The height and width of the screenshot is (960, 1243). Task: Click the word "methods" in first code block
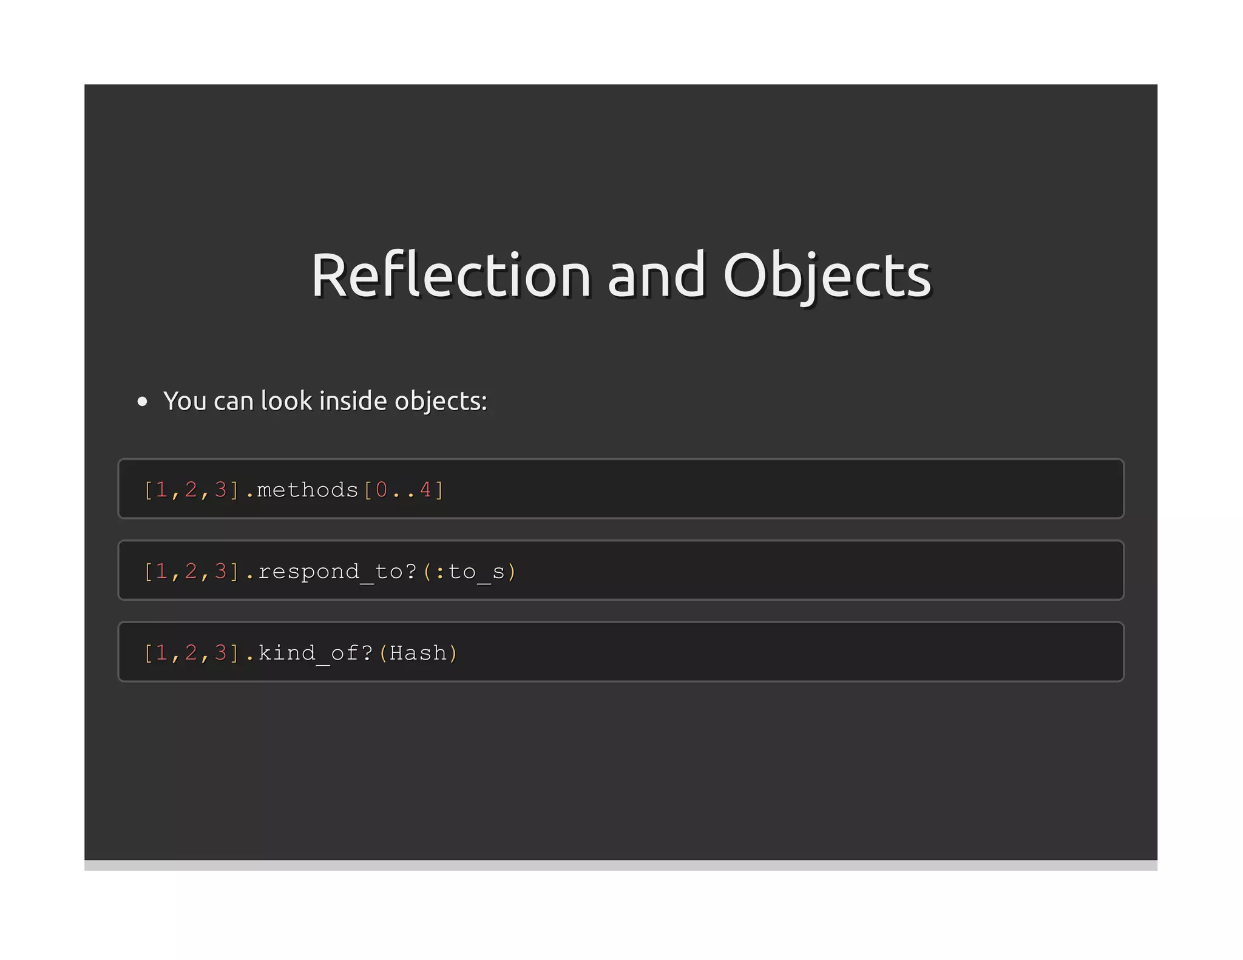click(308, 490)
